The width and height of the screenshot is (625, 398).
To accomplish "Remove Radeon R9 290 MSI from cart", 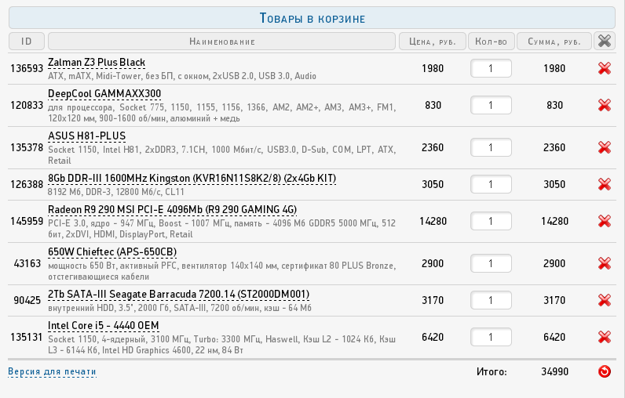I will (605, 221).
